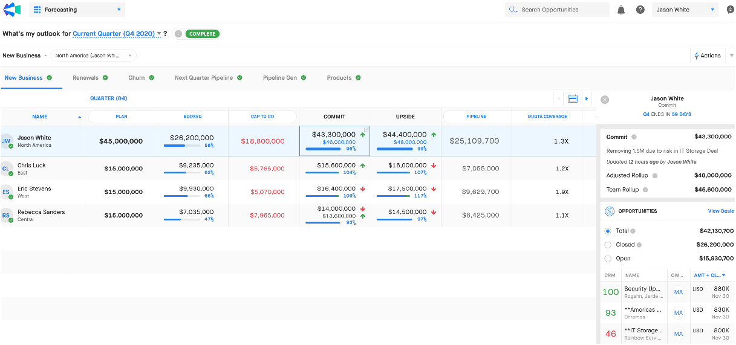736x345 pixels.
Task: Click Chris Luck's CL avatar
Action: click(x=7, y=169)
